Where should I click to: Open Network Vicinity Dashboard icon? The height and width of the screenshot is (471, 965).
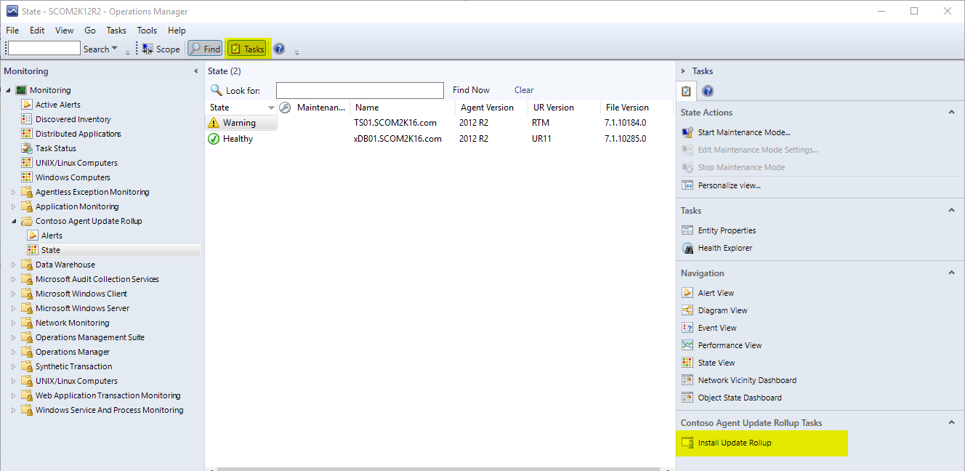tap(687, 380)
